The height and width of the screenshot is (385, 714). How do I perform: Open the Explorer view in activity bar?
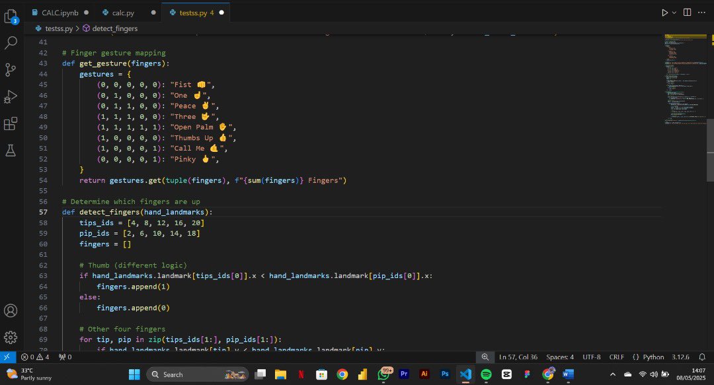click(11, 17)
